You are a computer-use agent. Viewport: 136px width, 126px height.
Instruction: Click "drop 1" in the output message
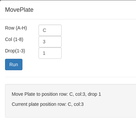coord(94,94)
